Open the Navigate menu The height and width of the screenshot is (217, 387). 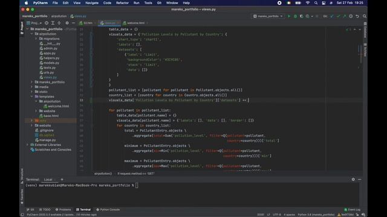92,3
